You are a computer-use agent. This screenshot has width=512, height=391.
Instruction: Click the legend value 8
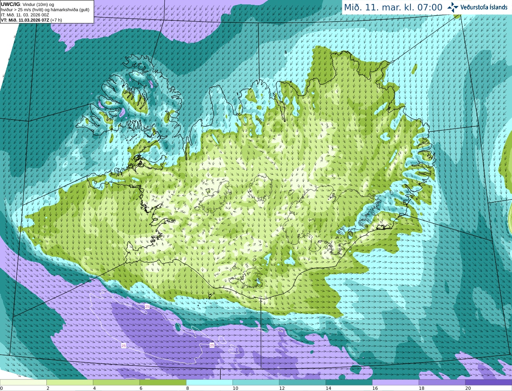188,388
